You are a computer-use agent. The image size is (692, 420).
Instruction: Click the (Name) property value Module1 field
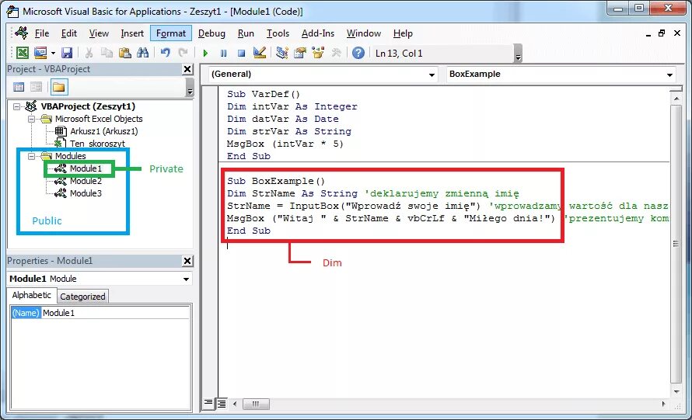(116, 313)
